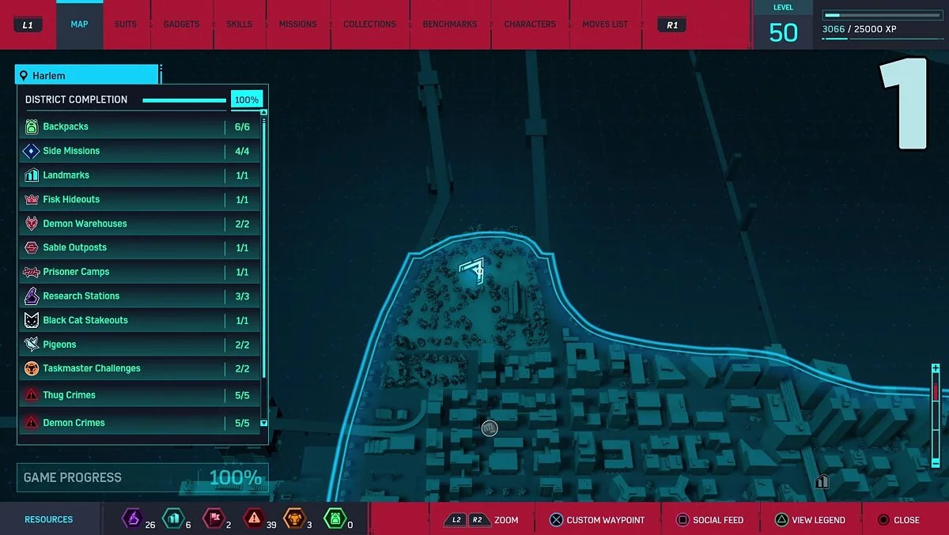Open the Skills tab

tap(240, 24)
